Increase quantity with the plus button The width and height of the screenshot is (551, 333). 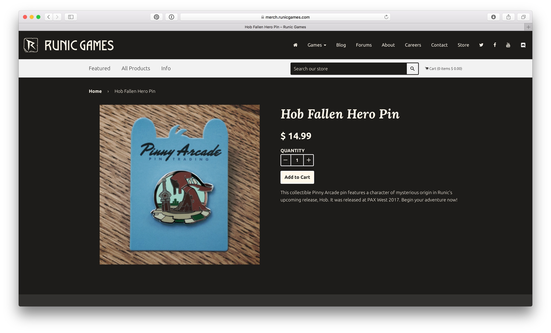click(x=309, y=160)
